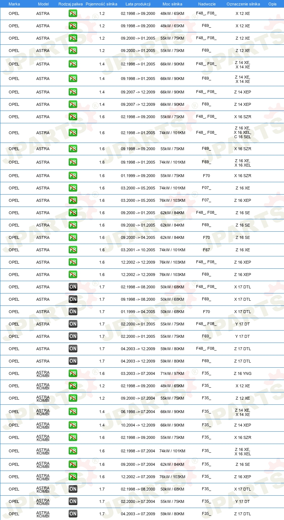Image resolution: width=284 pixels, height=520 pixels.
Task: Click petrol icon in the F67 body row
Action: click(x=73, y=250)
